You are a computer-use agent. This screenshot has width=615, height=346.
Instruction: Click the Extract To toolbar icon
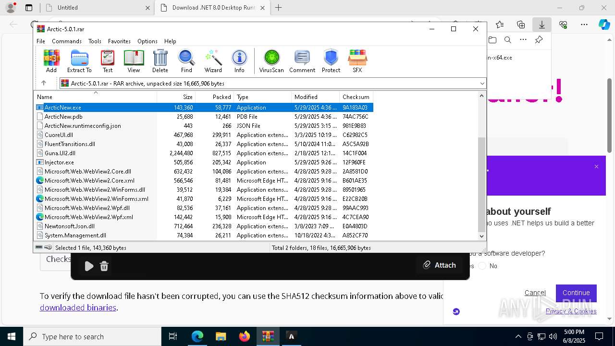[x=79, y=61]
